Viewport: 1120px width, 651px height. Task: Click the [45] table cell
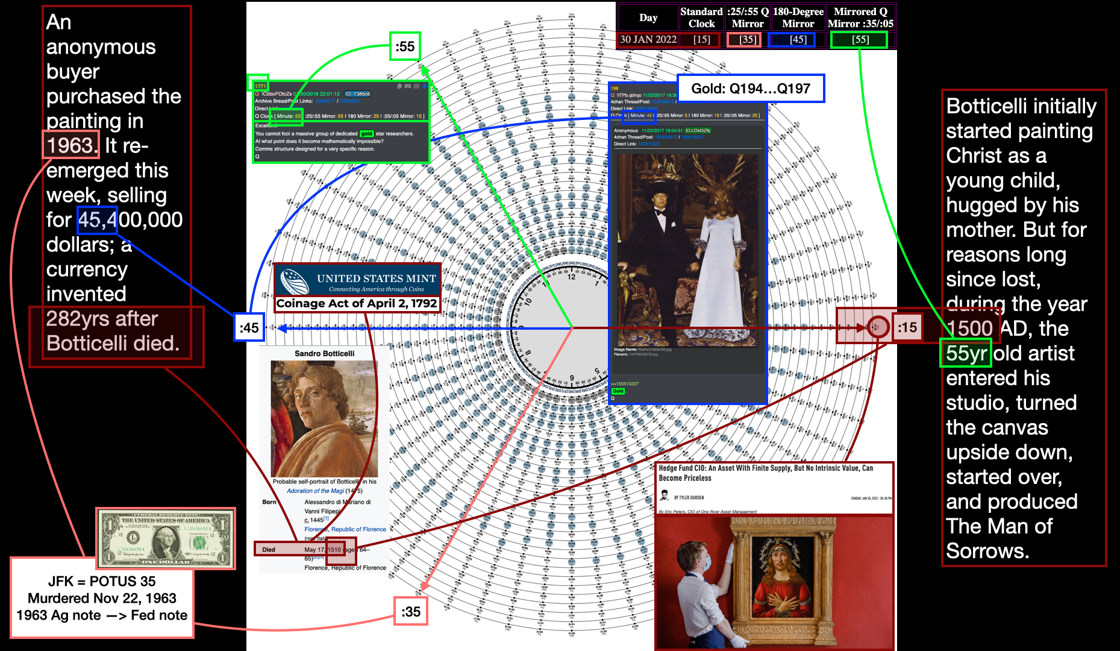798,39
